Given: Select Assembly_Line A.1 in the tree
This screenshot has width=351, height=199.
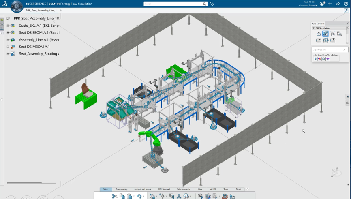Looking at the screenshot, I should [x=39, y=40].
